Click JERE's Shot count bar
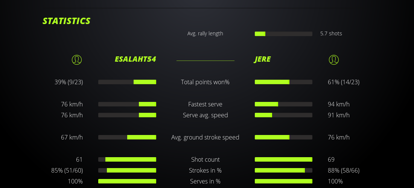 click(283, 159)
